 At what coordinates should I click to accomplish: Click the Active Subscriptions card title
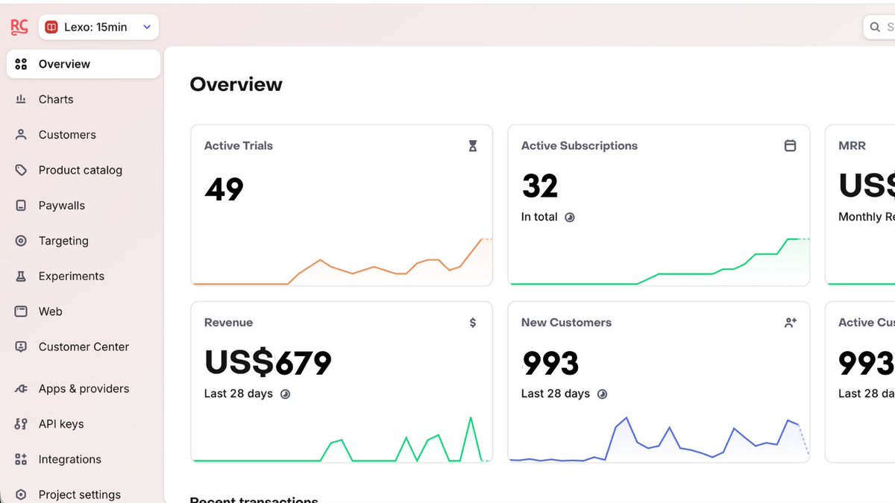(580, 146)
